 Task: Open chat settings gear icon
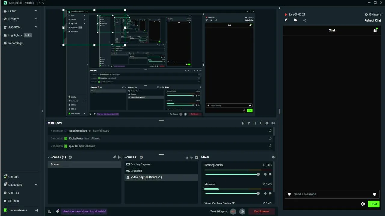363,204
